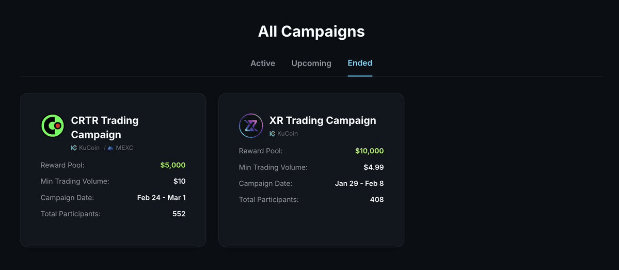Screen dimensions: 619x270
Task: Select the Ended campaigns tab
Action: click(360, 63)
